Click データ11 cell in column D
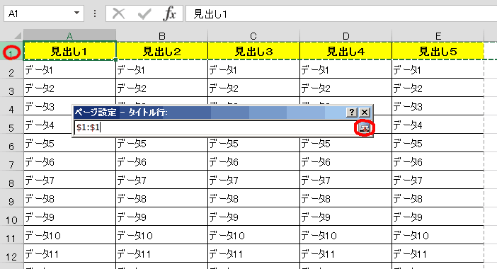The height and width of the screenshot is (269, 497). (x=345, y=253)
